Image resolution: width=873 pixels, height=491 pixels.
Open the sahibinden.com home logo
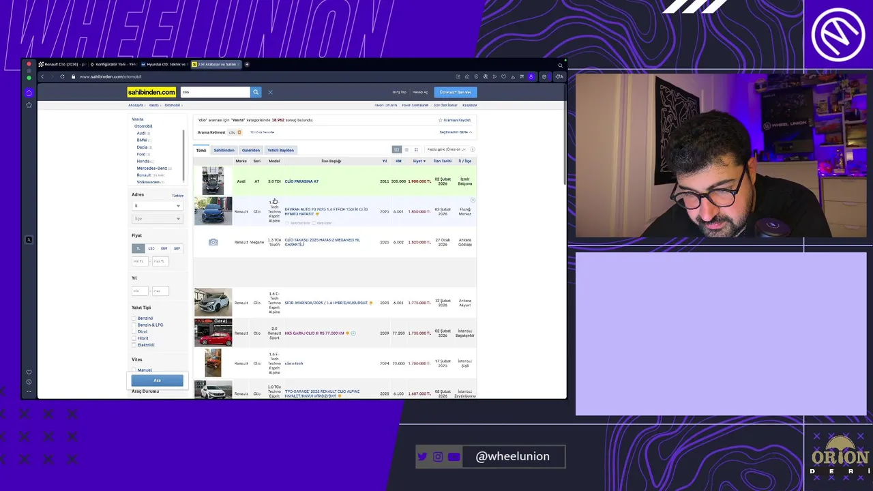(x=151, y=92)
